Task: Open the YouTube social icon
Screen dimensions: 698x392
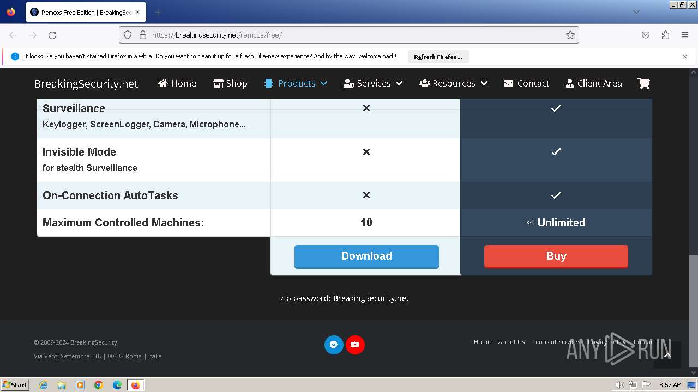Action: [x=355, y=345]
